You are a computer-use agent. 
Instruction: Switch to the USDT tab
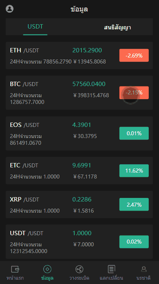coord(35,27)
